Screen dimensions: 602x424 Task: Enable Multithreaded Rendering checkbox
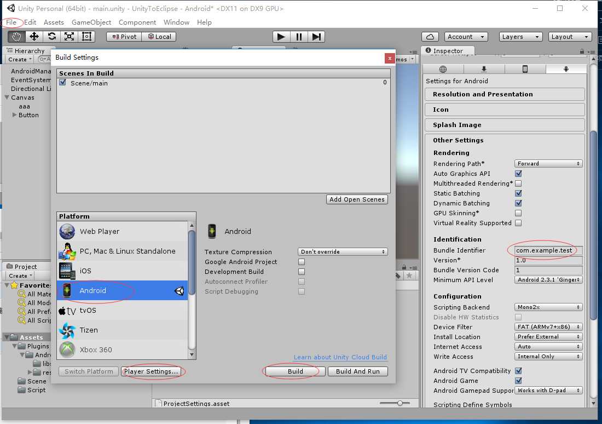click(518, 184)
